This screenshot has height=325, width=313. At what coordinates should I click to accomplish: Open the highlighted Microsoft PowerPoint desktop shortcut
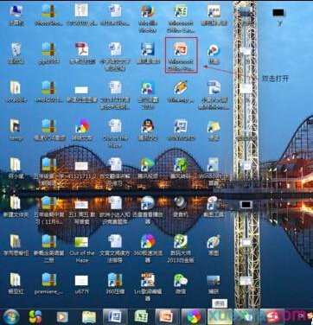tap(181, 55)
